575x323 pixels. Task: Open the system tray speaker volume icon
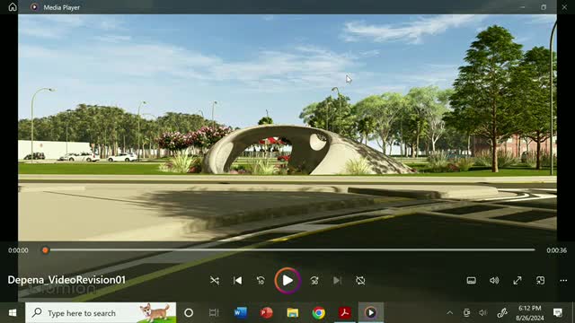pyautogui.click(x=483, y=313)
